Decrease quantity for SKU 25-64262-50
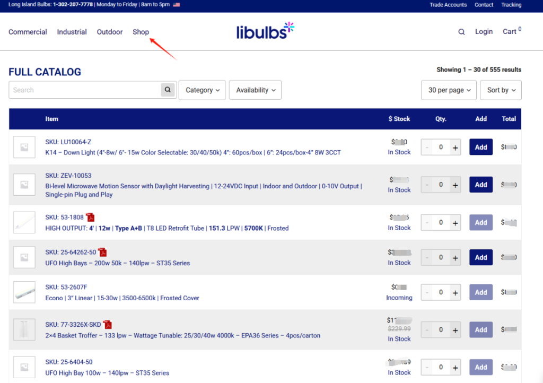The height and width of the screenshot is (383, 543). click(427, 258)
